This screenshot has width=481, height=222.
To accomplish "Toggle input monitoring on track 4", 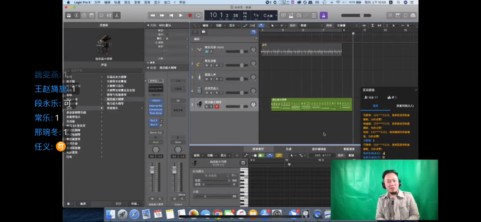I will (x=221, y=93).
